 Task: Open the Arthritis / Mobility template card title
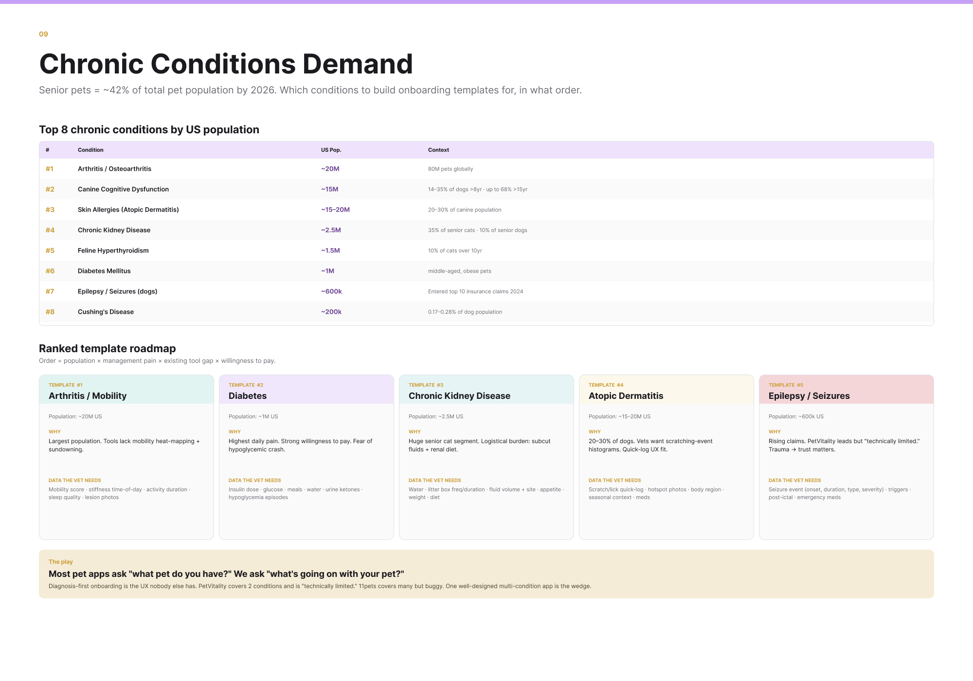pos(88,396)
